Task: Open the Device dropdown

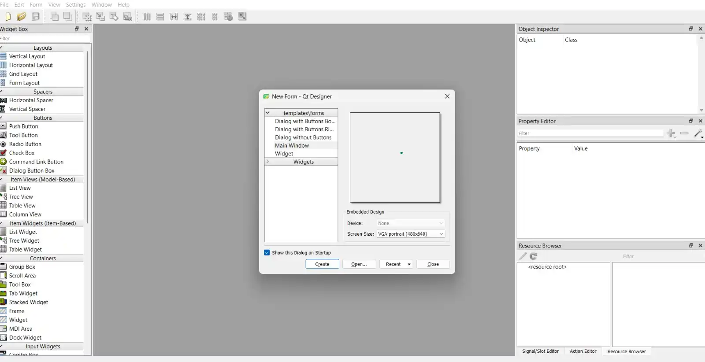Action: (x=411, y=223)
